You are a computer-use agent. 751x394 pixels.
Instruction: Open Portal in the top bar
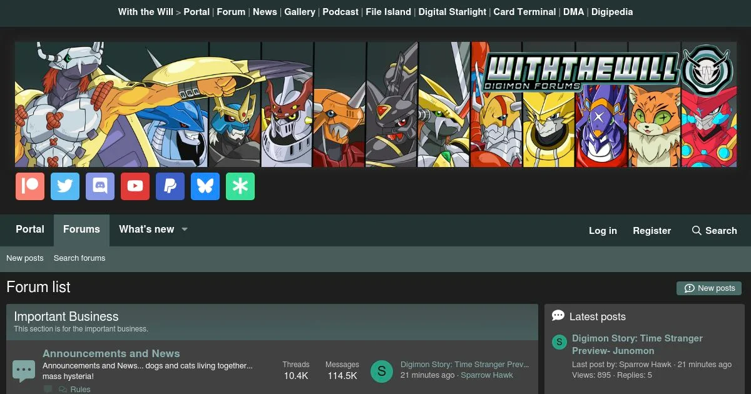pyautogui.click(x=197, y=12)
